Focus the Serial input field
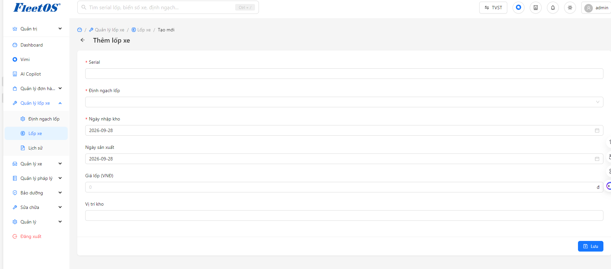 344,74
